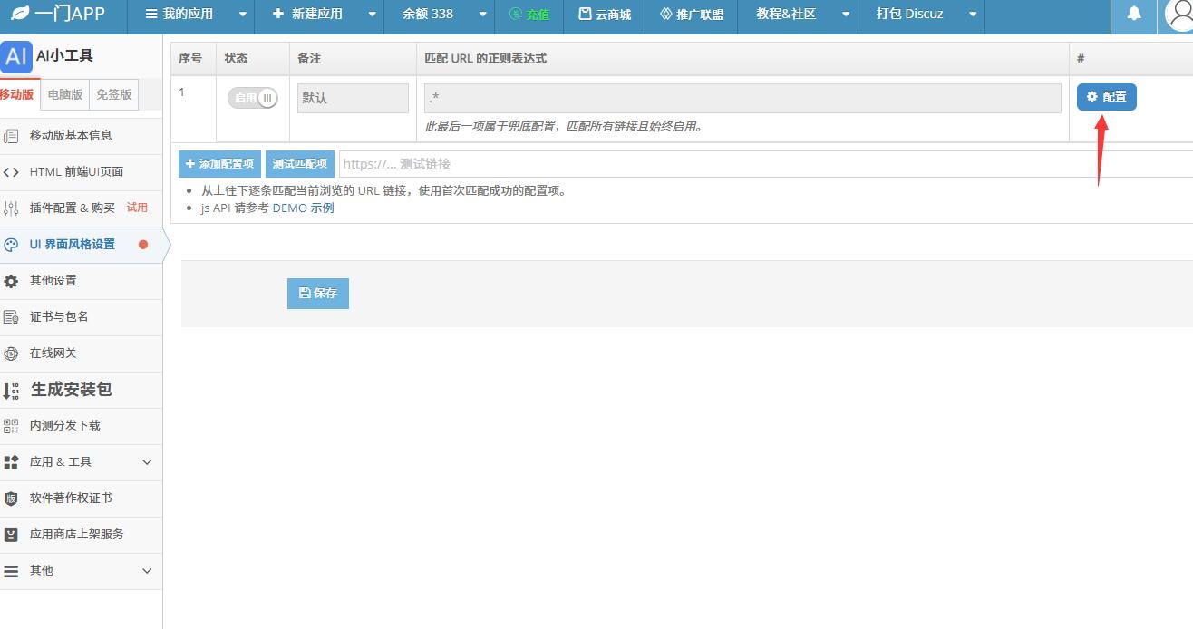The image size is (1193, 629).
Task: Expand the 其他 sidebar section
Action: click(147, 571)
